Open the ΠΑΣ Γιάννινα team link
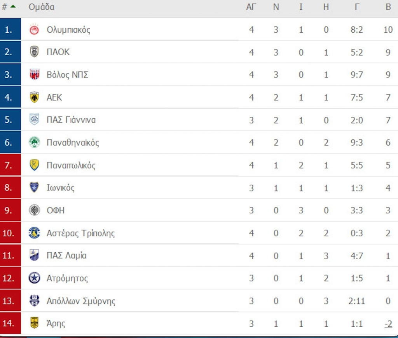 [71, 120]
